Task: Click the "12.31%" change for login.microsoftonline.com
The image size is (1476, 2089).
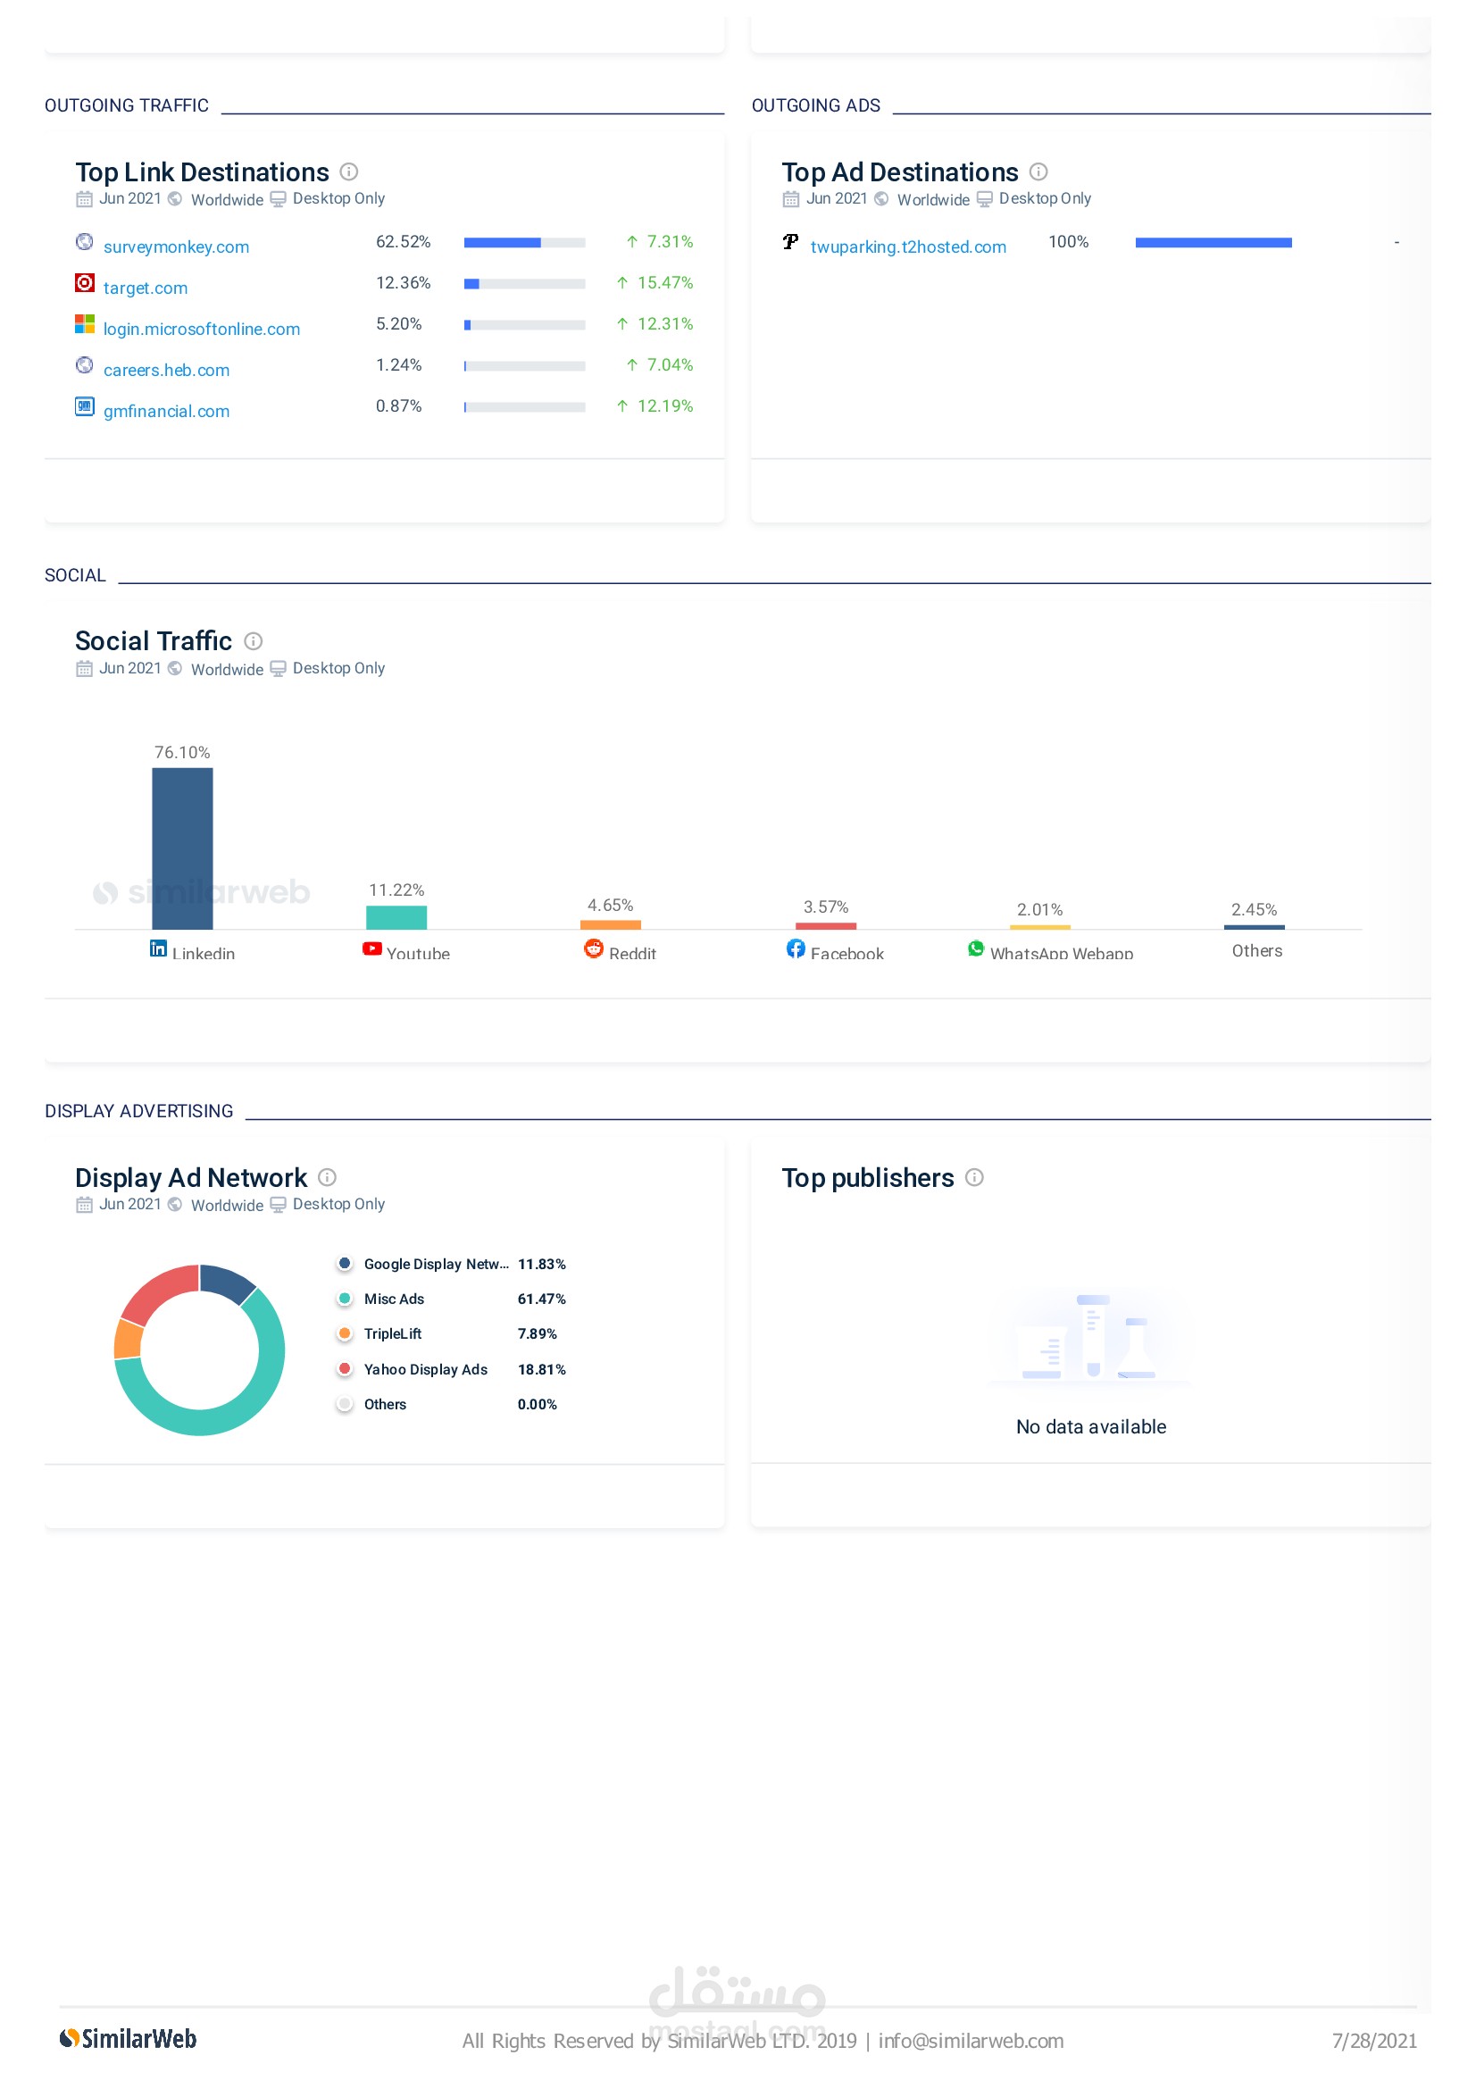Action: 665,323
